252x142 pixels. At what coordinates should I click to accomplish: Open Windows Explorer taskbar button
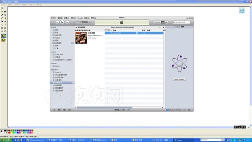37,140
